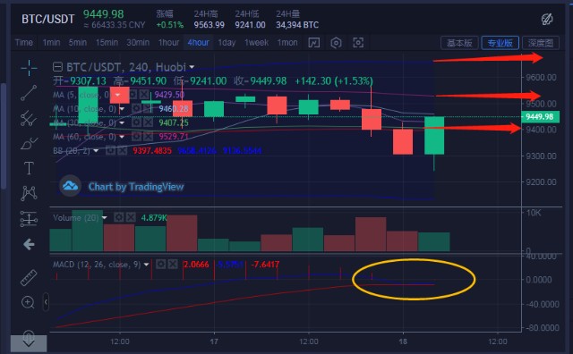Image resolution: width=573 pixels, height=354 pixels.
Task: Click the 基本版 basic version button
Action: pos(459,43)
